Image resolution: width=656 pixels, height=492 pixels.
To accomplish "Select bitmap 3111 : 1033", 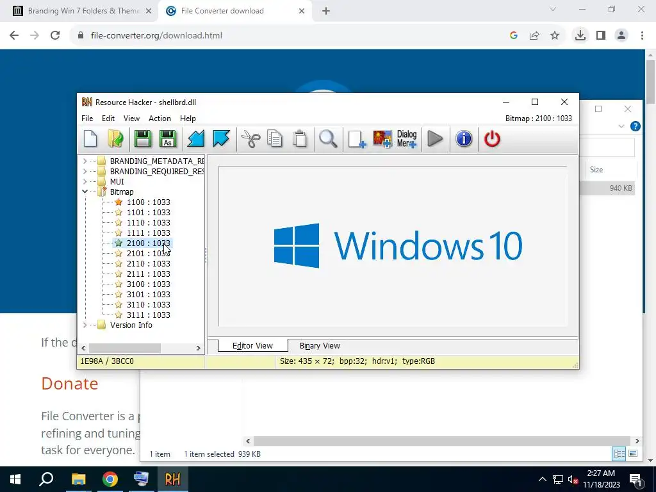I will [x=149, y=315].
